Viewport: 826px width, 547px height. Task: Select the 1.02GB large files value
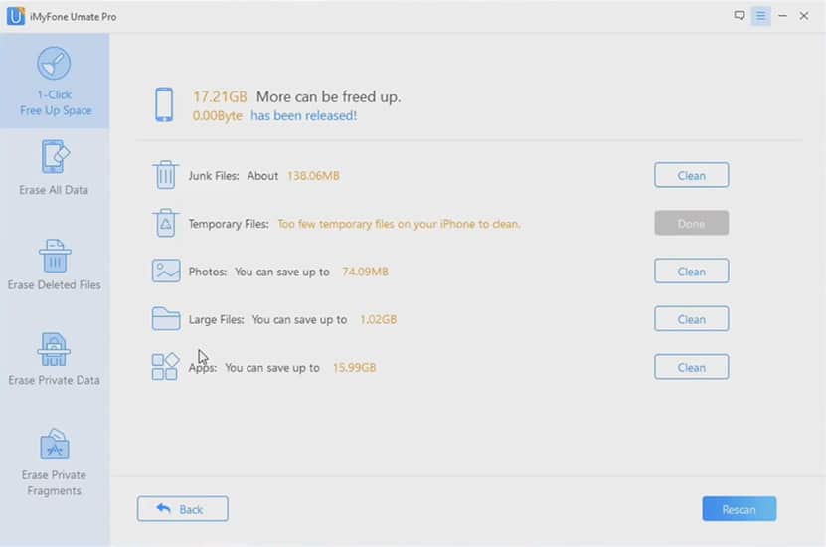coord(379,319)
